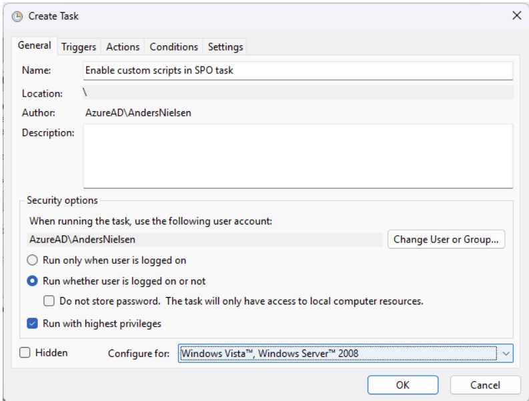This screenshot has height=401, width=529.
Task: Switch to the General tab
Action: [x=34, y=46]
